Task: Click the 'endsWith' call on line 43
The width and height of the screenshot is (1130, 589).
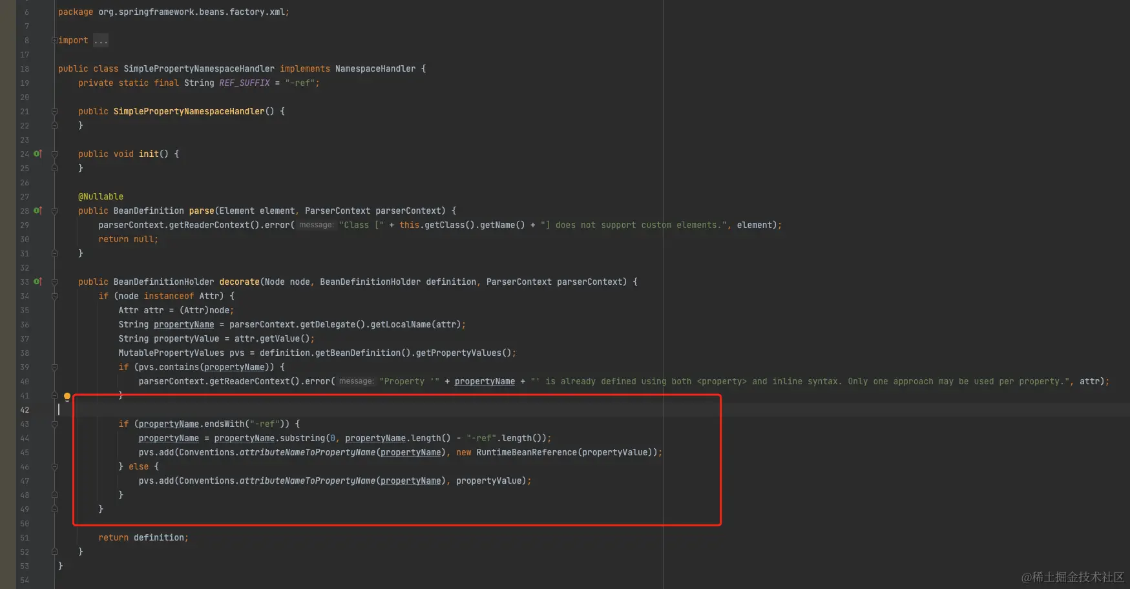Action: 224,424
